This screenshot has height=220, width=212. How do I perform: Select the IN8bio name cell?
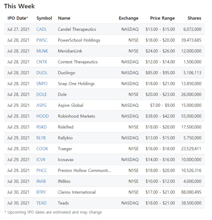[64, 181]
